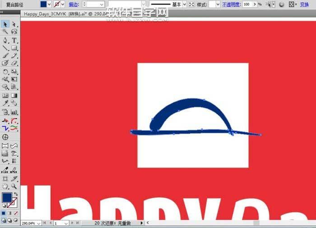Click the Stroke (none) swatch in toolbox
316x228 pixels.
point(13,203)
